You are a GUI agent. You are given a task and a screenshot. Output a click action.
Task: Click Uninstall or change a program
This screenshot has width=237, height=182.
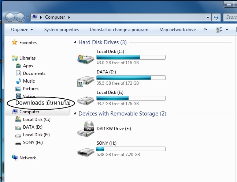[119, 30]
